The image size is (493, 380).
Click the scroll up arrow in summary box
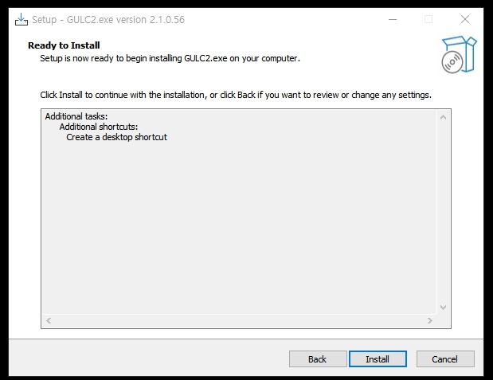(444, 117)
